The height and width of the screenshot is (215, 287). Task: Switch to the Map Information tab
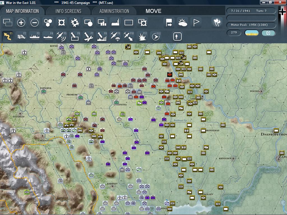pos(22,11)
